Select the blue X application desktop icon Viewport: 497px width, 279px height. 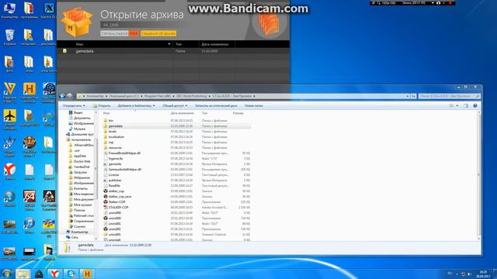(48, 9)
